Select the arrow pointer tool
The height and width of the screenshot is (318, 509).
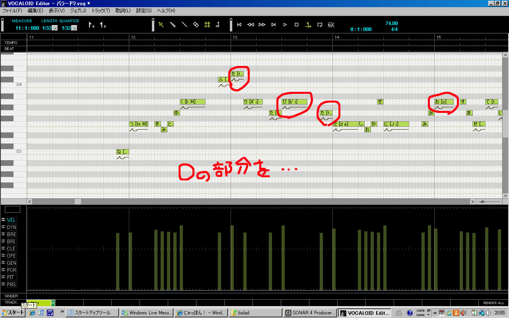click(x=161, y=25)
